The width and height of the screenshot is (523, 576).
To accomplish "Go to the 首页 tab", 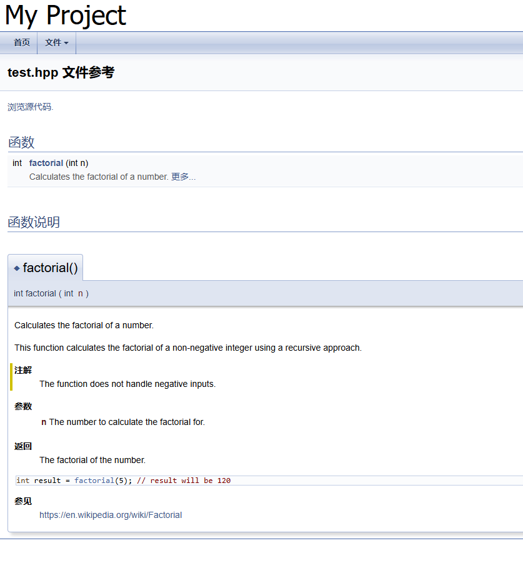I will coord(22,42).
